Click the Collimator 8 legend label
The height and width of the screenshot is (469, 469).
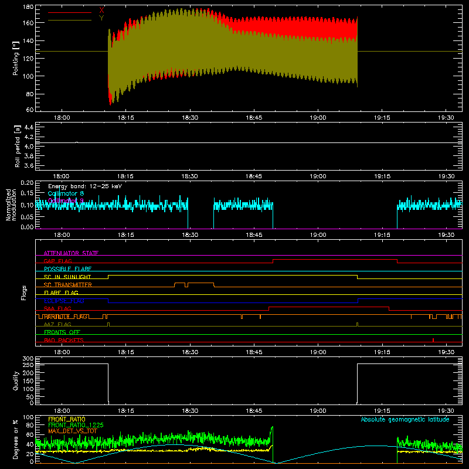click(x=66, y=193)
